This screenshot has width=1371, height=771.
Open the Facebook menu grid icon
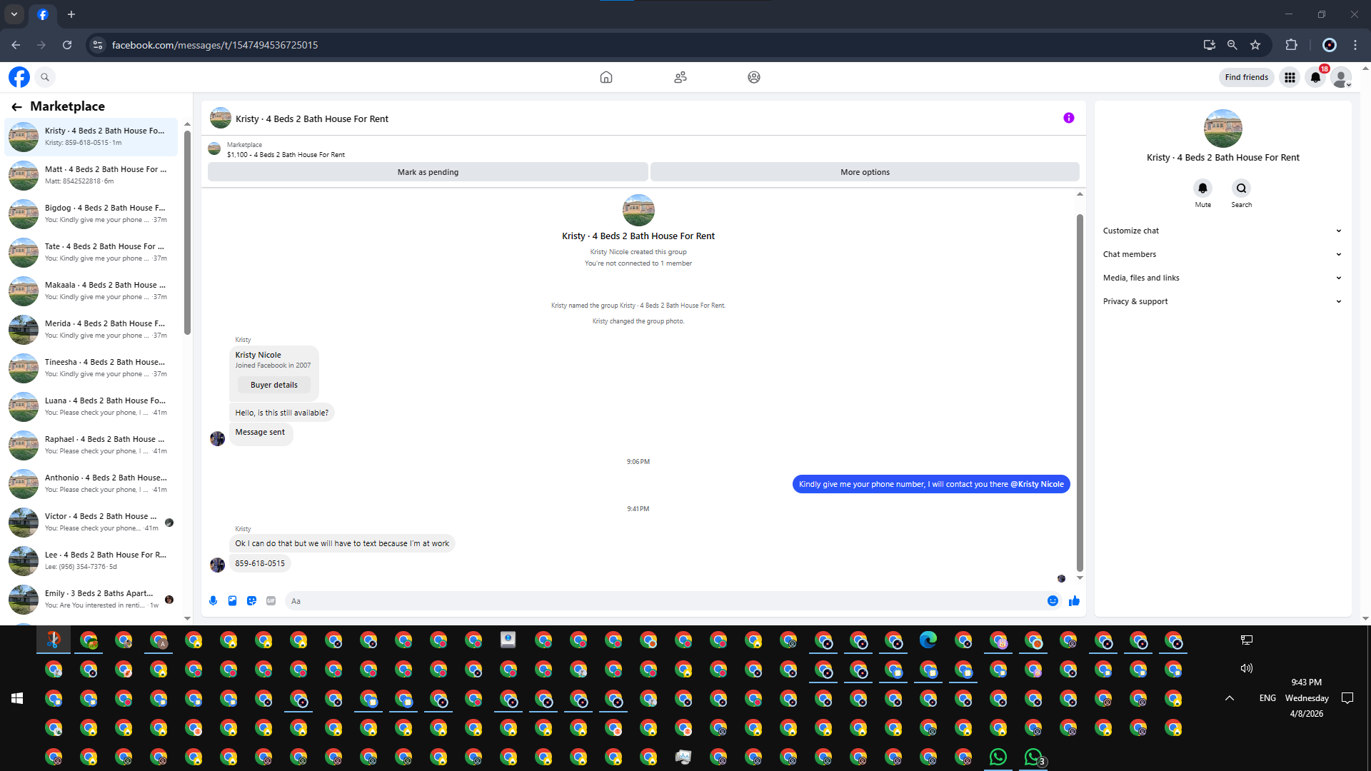pos(1290,77)
